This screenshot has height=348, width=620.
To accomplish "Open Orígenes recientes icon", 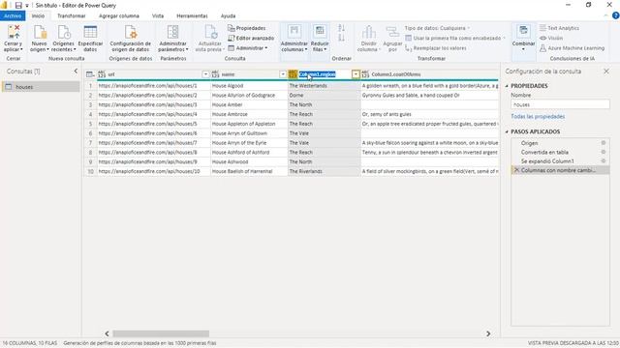I will point(64,32).
